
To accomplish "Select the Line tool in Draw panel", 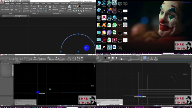I will click(x=2, y=8).
